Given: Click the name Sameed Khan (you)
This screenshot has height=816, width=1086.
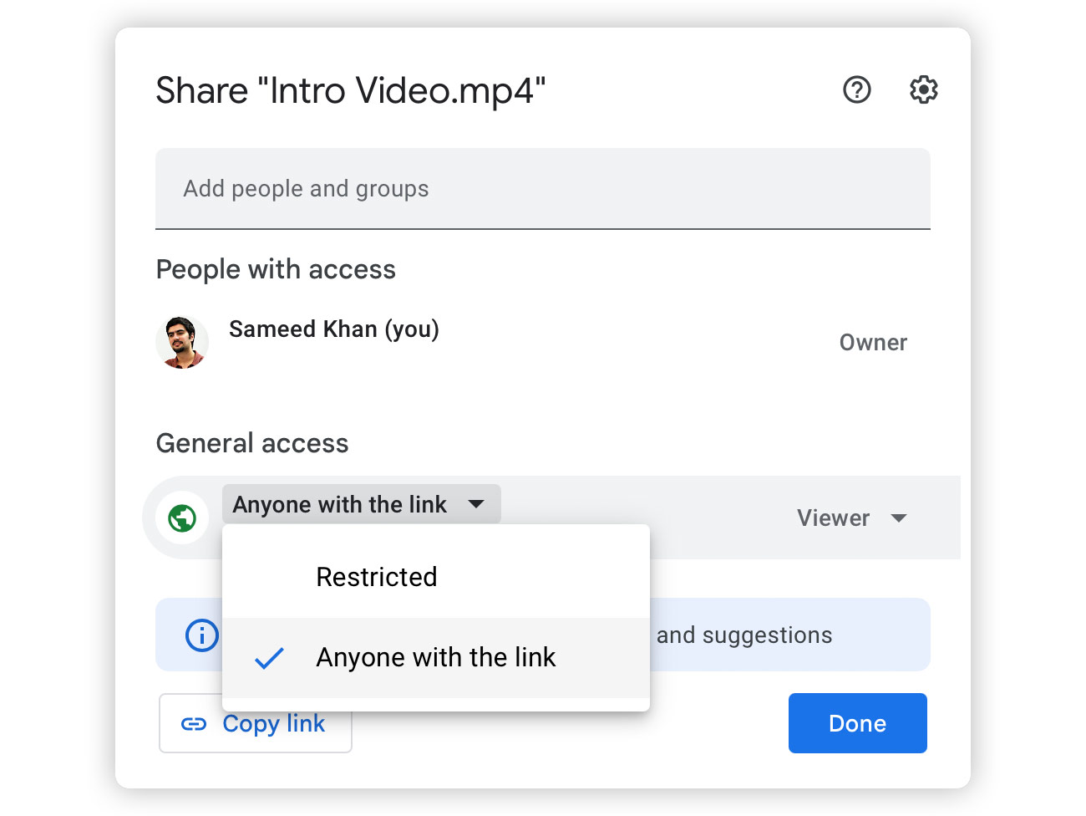Looking at the screenshot, I should pos(334,329).
